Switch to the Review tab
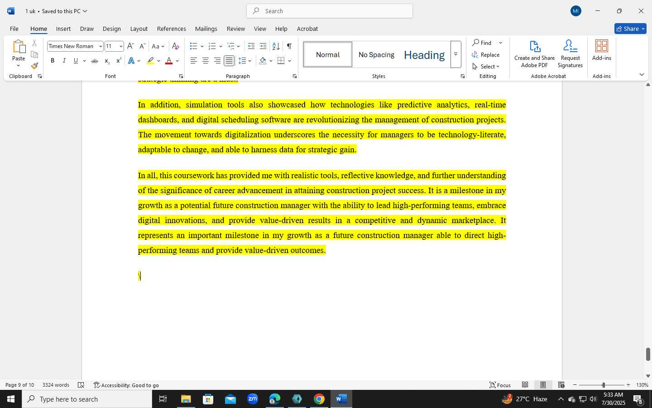The image size is (652, 408). pyautogui.click(x=235, y=29)
